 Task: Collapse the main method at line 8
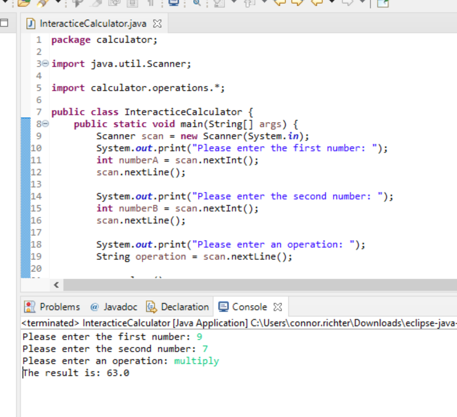click(x=45, y=124)
